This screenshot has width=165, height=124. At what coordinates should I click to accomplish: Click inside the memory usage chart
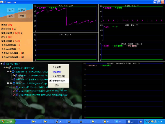66,19
